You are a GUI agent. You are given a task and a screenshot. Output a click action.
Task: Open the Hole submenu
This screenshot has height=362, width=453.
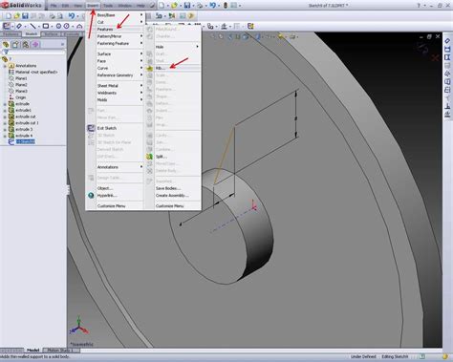pyautogui.click(x=177, y=47)
